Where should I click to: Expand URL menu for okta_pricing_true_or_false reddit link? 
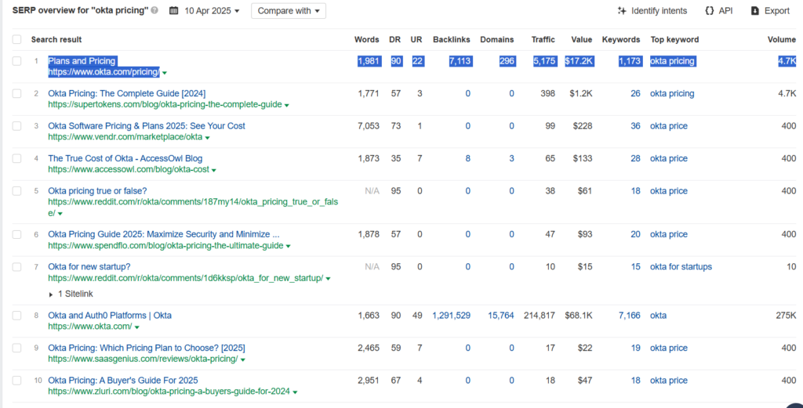[x=60, y=214]
